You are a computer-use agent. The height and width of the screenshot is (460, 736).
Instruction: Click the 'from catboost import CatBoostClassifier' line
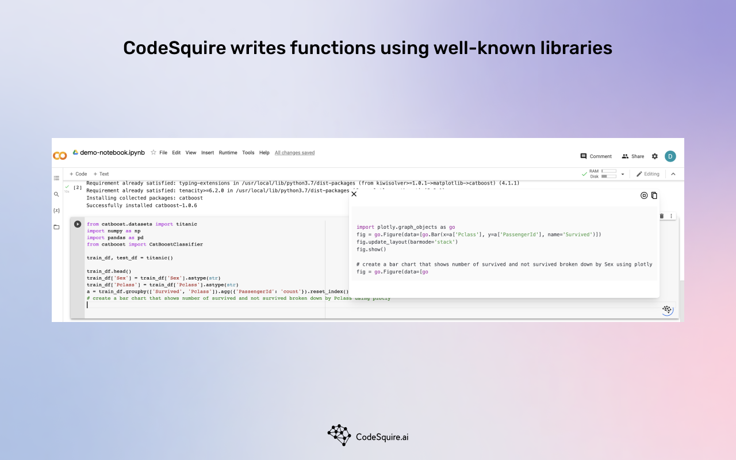point(145,244)
